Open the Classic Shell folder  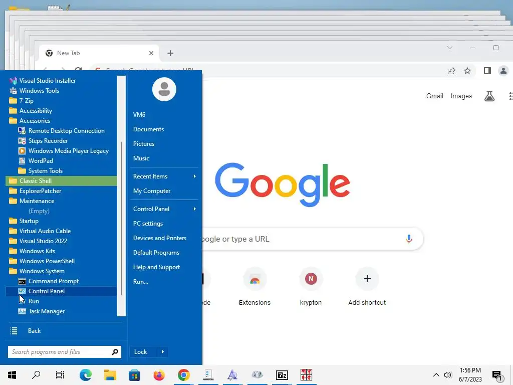coord(61,181)
